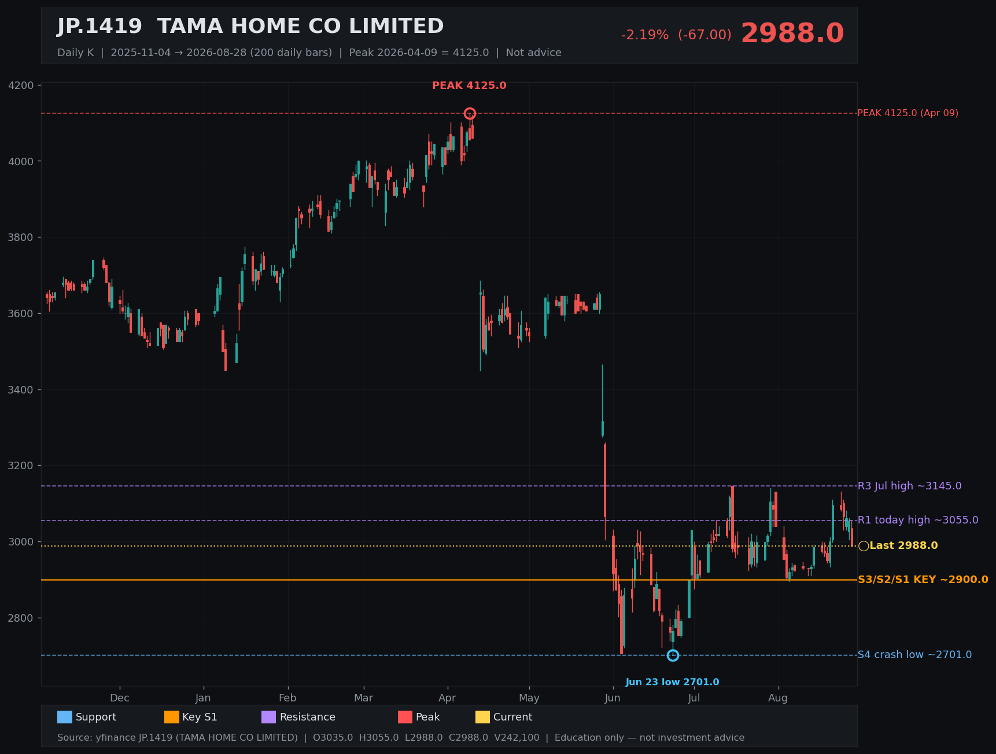This screenshot has height=754, width=996.
Task: Select the subtitle line starting with "Daily K"
Action: [309, 53]
